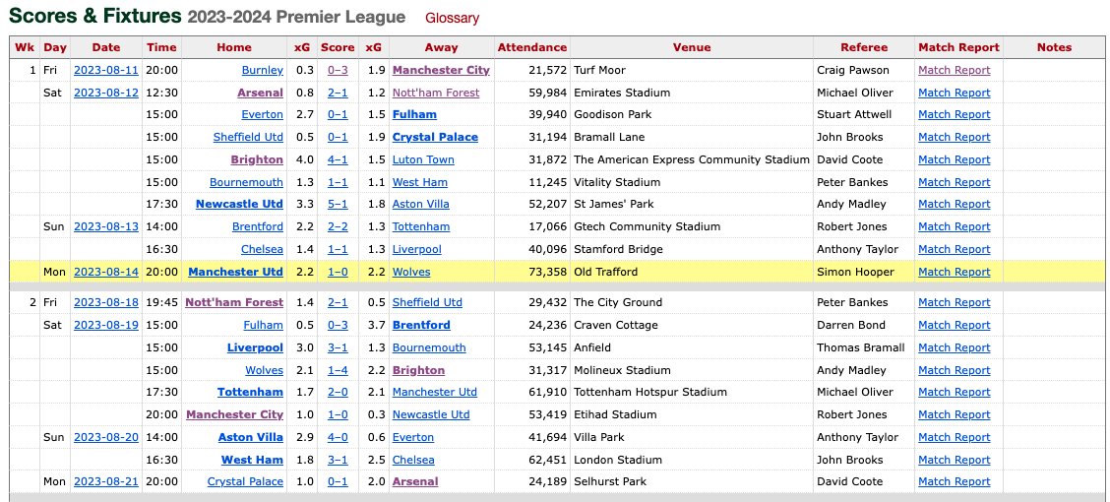
Task: Sort by Referee column header
Action: [x=864, y=47]
